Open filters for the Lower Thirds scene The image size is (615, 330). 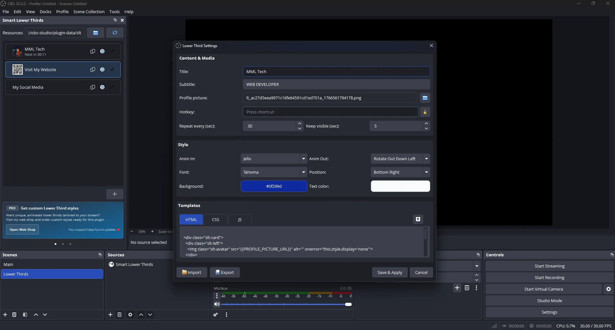[25, 315]
